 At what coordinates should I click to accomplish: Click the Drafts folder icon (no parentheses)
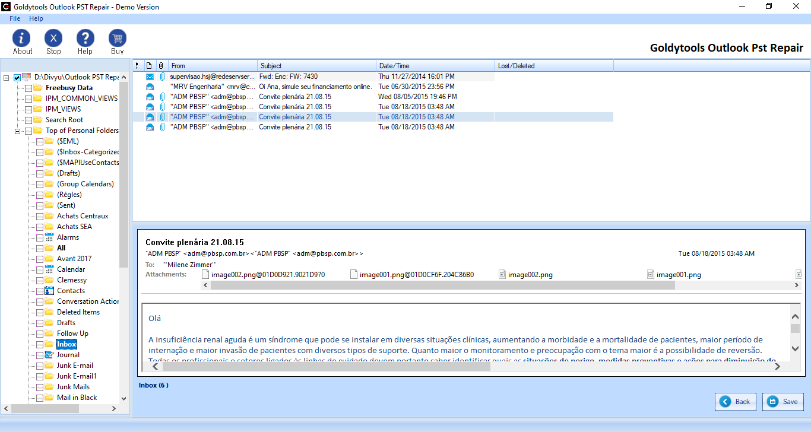click(49, 323)
